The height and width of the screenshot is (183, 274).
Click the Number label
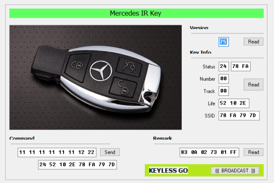click(x=207, y=79)
